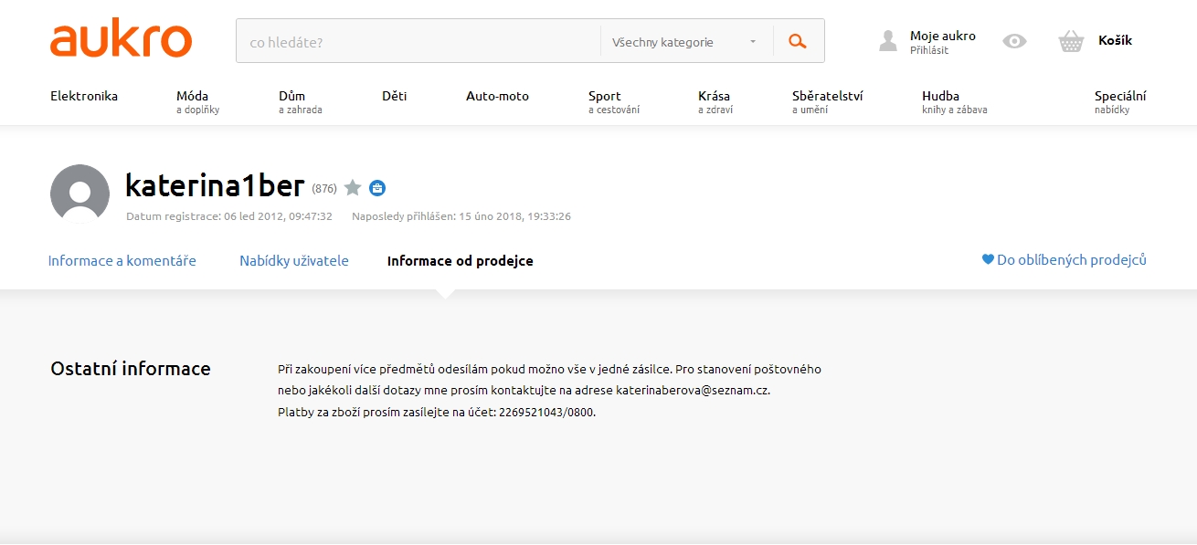Click the co hledáte search field
The width and height of the screenshot is (1197, 545).
(418, 42)
